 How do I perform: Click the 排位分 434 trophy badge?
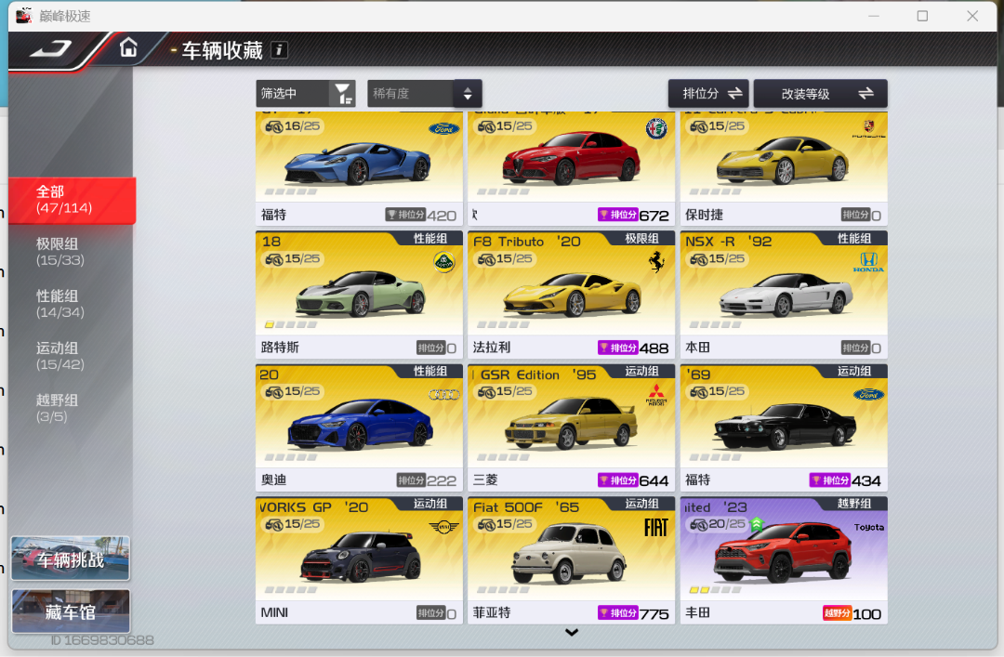pyautogui.click(x=830, y=480)
